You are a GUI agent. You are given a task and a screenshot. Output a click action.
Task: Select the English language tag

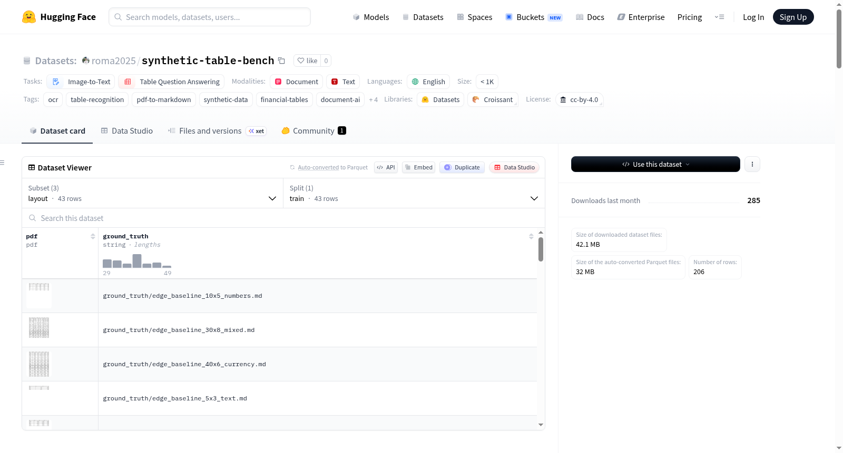(x=428, y=82)
